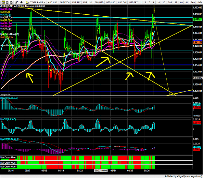Screen dimensions: 203x178
Task: Click the 08/26 date on time axis
Action: click(147, 171)
